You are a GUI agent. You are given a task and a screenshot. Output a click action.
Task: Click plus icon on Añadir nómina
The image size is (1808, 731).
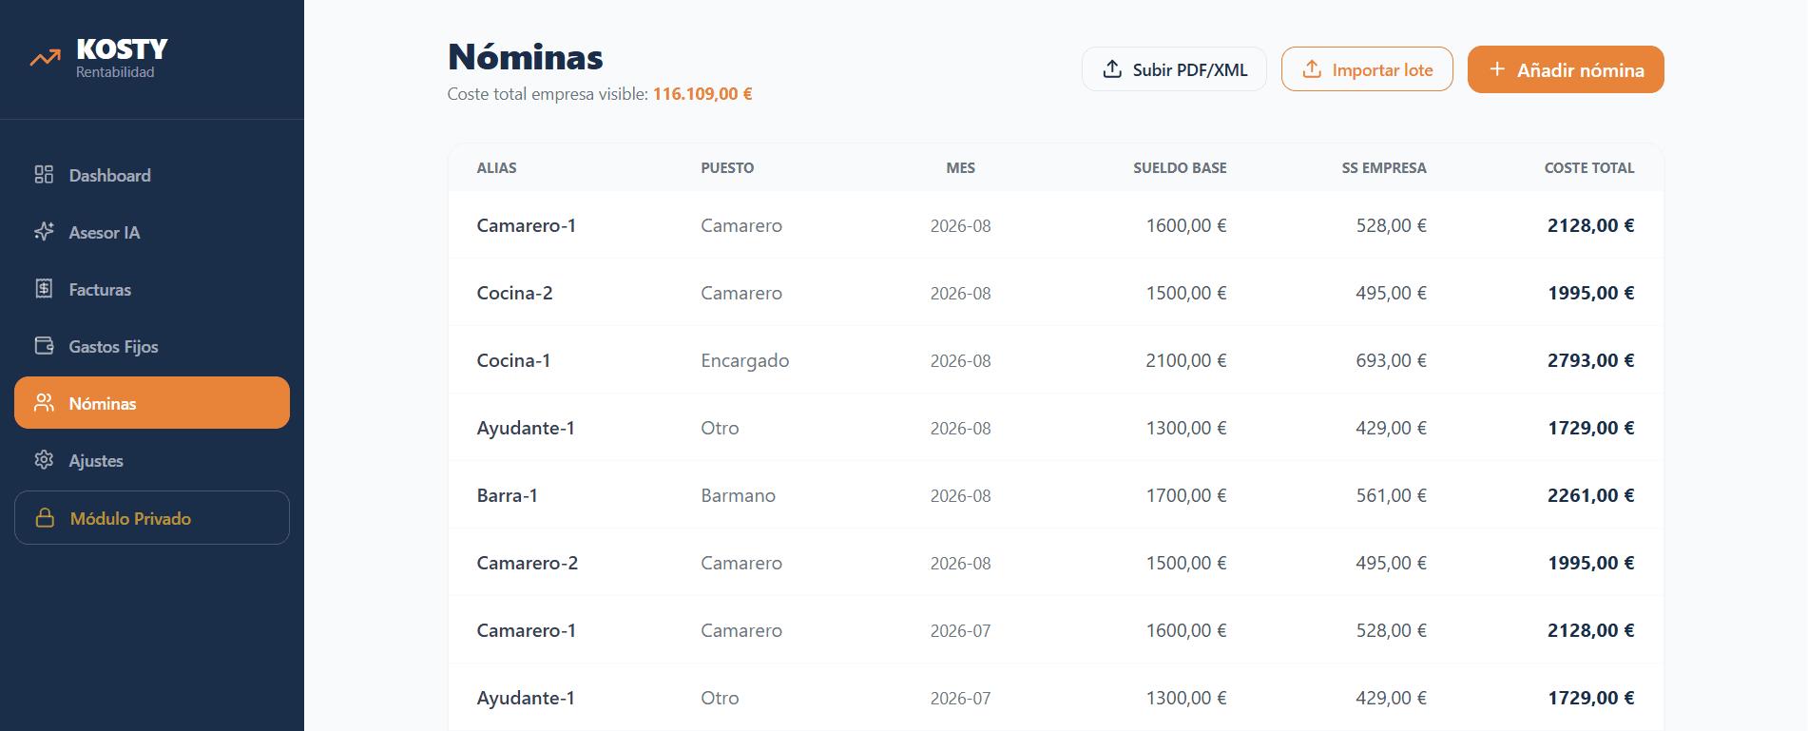click(x=1497, y=69)
